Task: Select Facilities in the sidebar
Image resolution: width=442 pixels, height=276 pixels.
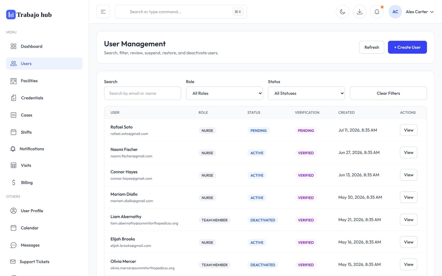Action: tap(44, 81)
